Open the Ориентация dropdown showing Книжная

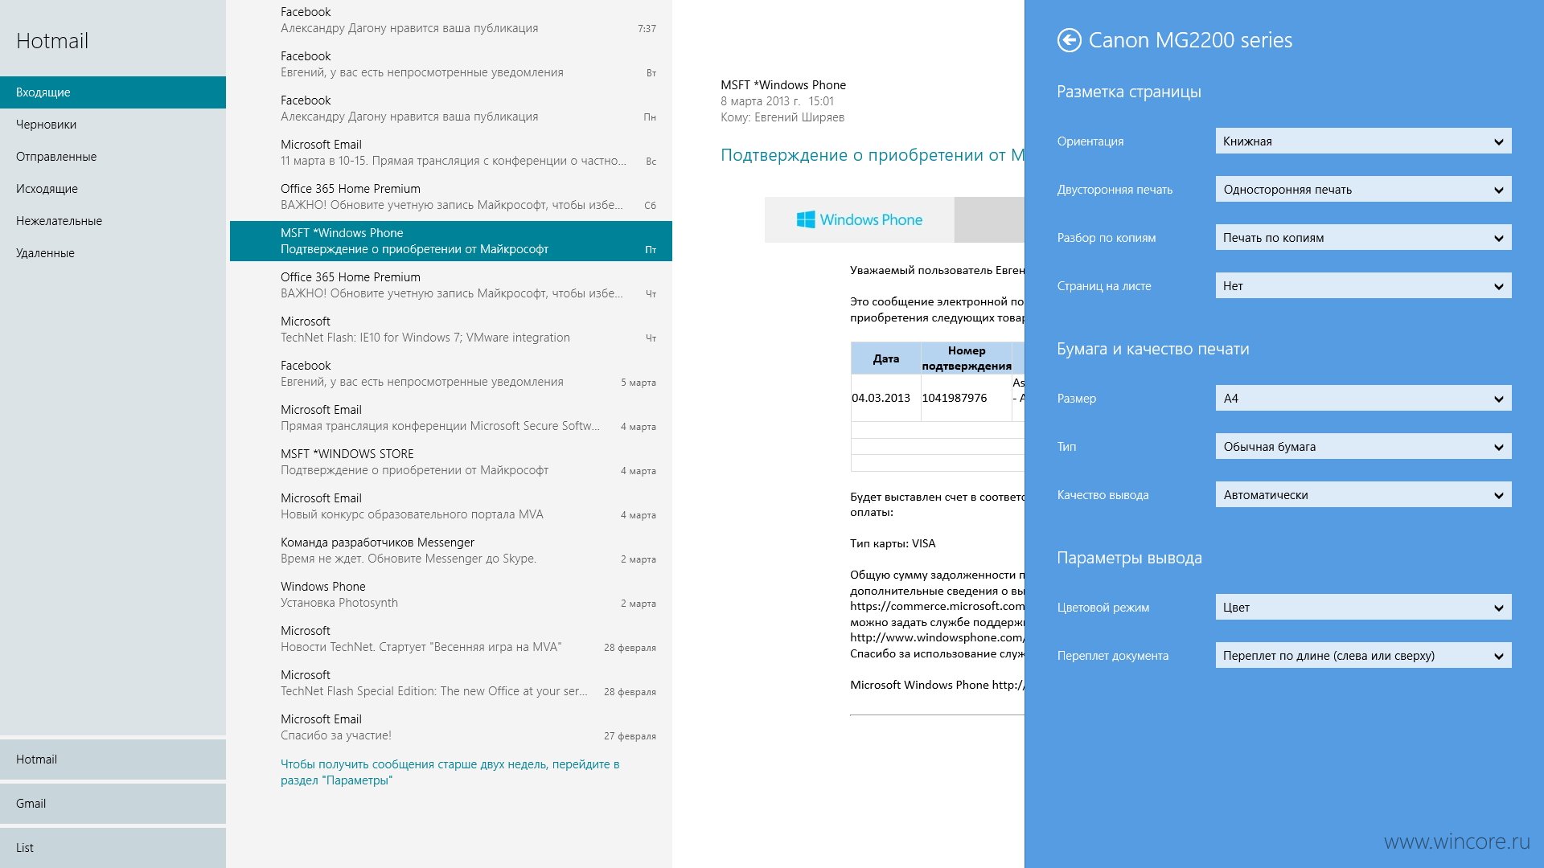coord(1363,141)
